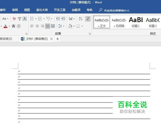Open the 帮助 (Help) tab
Image resolution: width=161 pixels, height=124 pixels.
[x=90, y=10]
